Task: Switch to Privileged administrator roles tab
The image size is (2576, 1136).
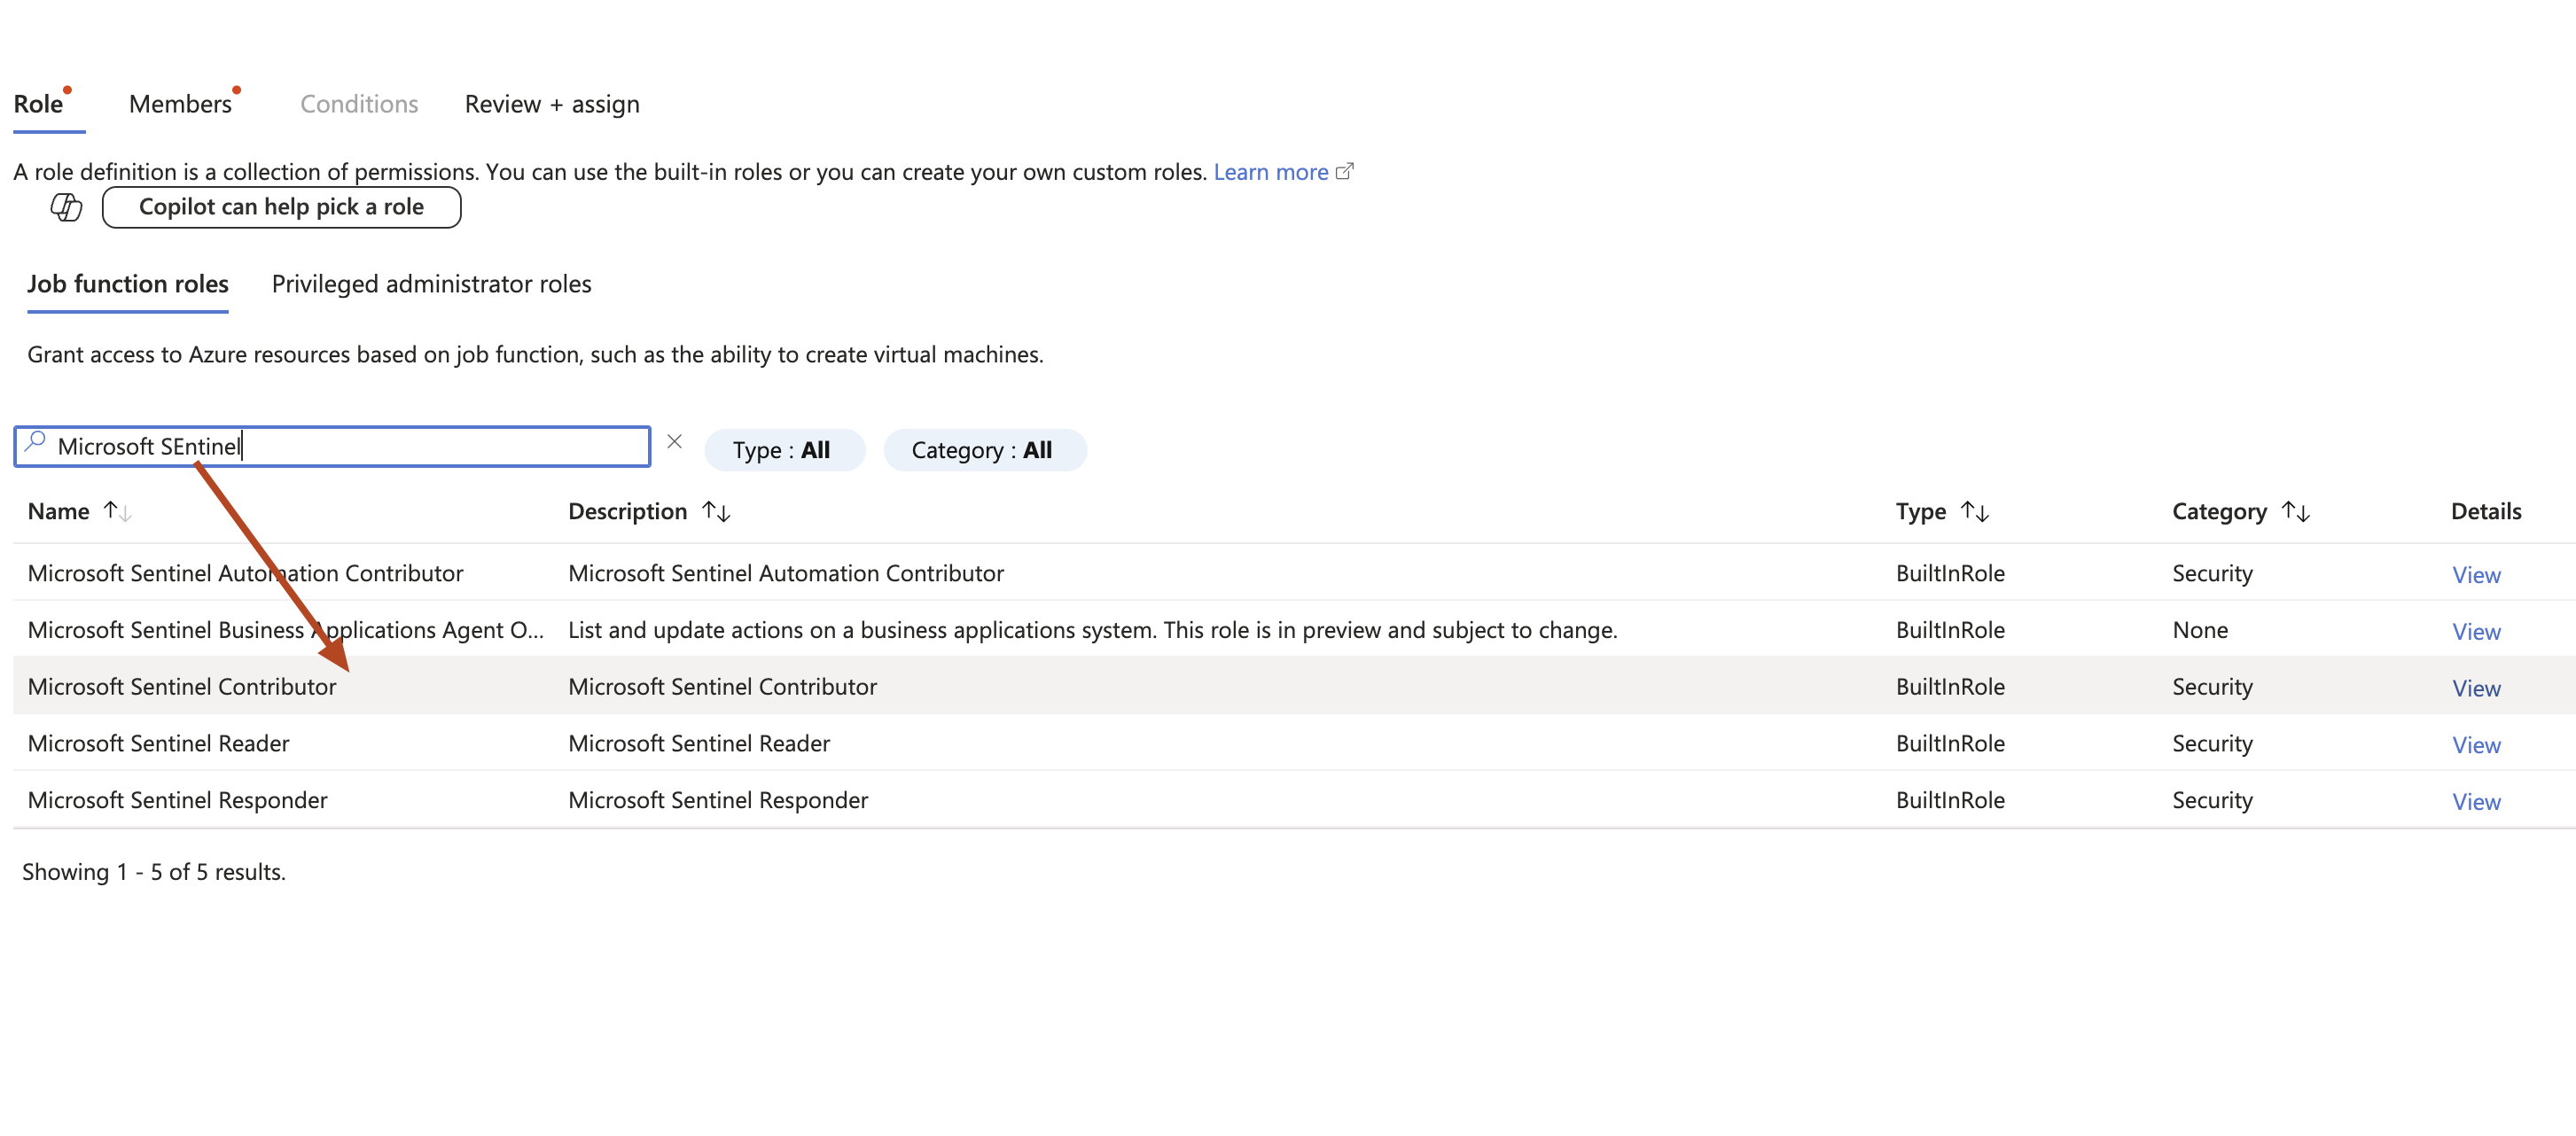Action: (x=431, y=284)
